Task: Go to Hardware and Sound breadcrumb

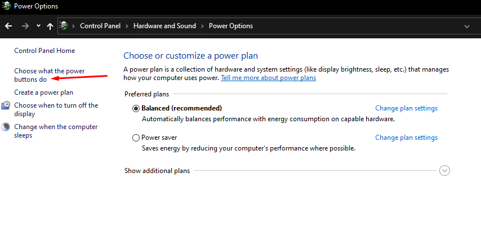Action: click(x=164, y=26)
